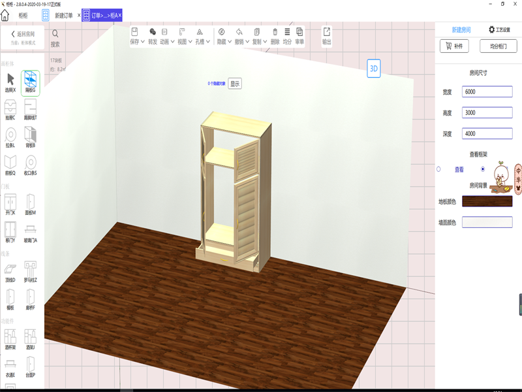Add a 罗马柱Z Roman column
Viewport: 522px width, 392px height.
(31, 270)
